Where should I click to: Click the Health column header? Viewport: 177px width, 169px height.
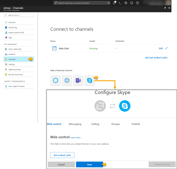92,41
